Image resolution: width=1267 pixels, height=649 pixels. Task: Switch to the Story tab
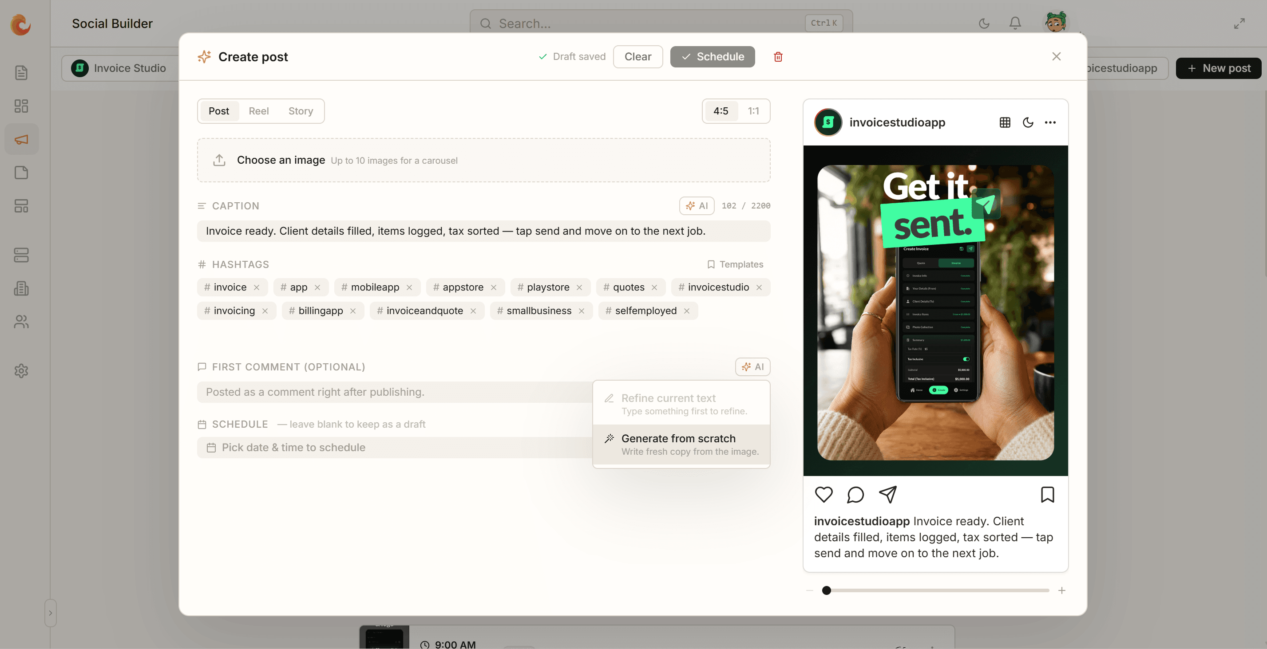pyautogui.click(x=301, y=111)
